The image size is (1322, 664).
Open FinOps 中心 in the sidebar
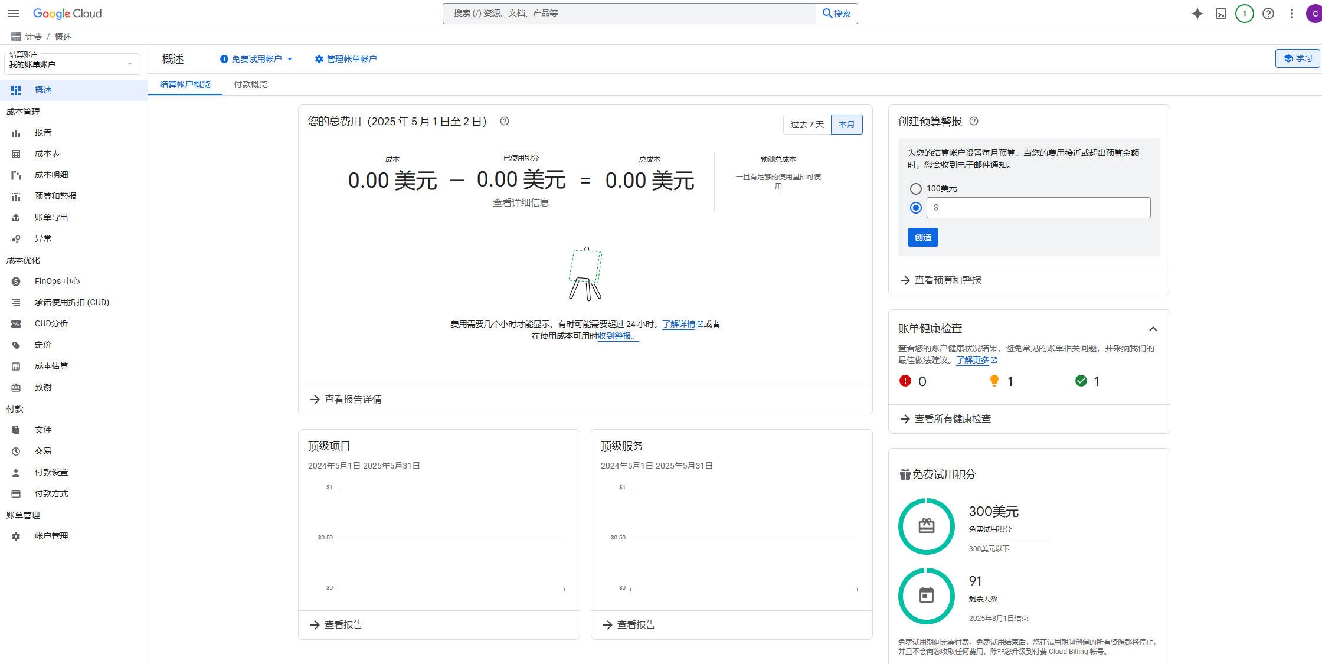coord(57,281)
